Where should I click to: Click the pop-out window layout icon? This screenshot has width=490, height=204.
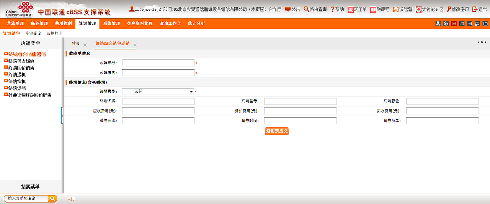point(477,24)
